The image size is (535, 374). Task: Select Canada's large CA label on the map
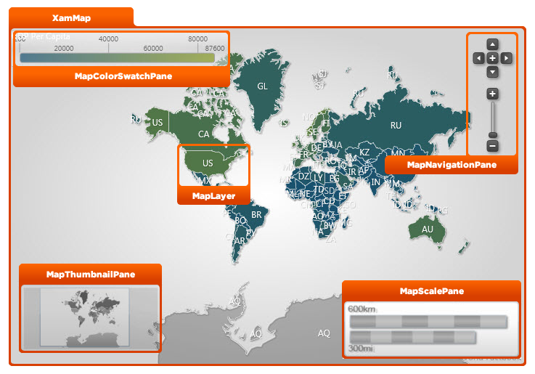click(204, 134)
